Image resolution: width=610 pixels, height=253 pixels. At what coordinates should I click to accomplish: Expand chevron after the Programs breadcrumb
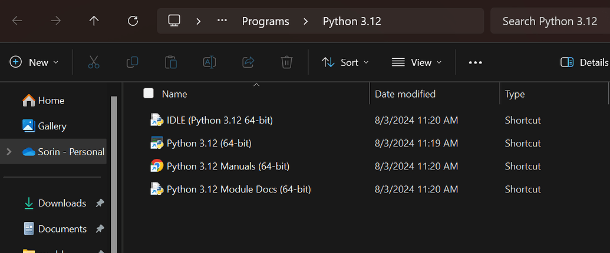pyautogui.click(x=306, y=21)
